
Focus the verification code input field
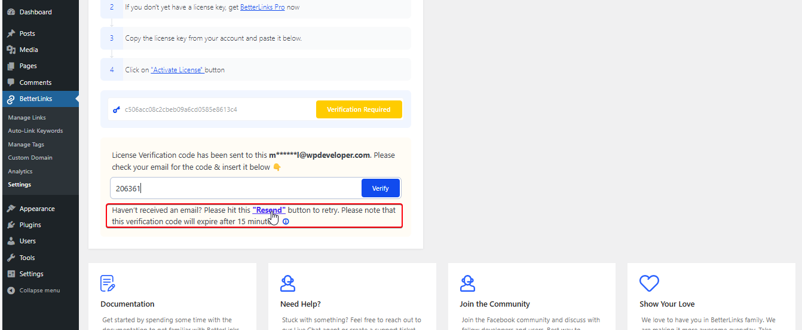coord(236,188)
